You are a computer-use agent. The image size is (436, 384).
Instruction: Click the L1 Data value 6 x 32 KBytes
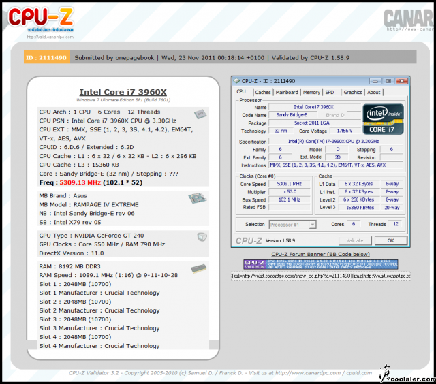point(358,184)
